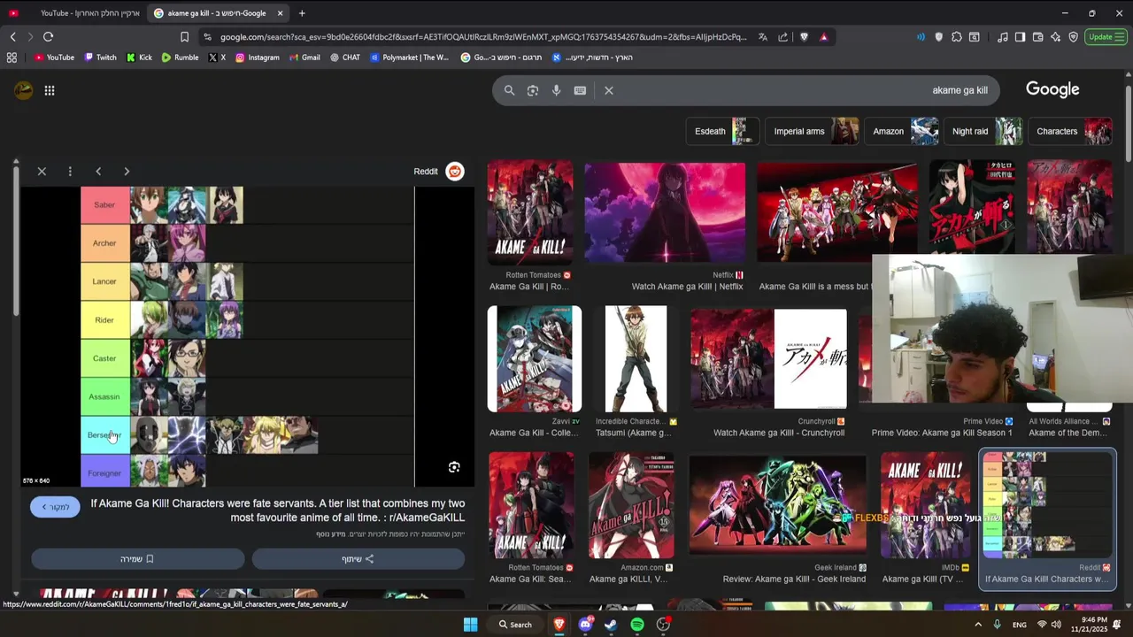
Task: Toggle the browser sidebar panel icon
Action: 1020,37
